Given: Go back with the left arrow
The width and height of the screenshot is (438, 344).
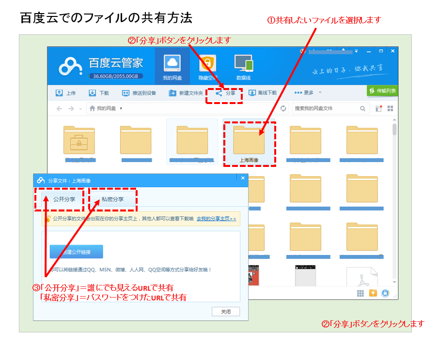Looking at the screenshot, I should pos(59,108).
